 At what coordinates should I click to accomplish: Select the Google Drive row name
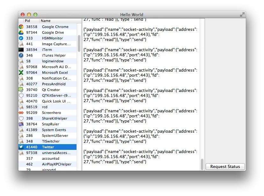[x=53, y=32]
